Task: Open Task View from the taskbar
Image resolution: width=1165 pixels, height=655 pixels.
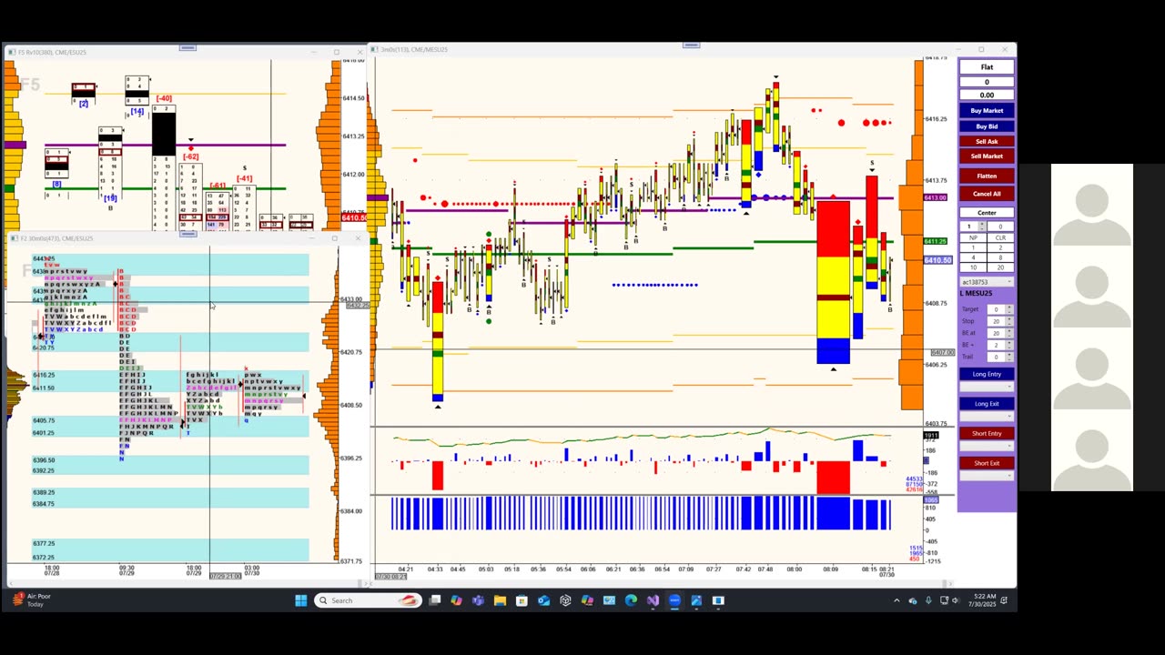Action: point(435,600)
